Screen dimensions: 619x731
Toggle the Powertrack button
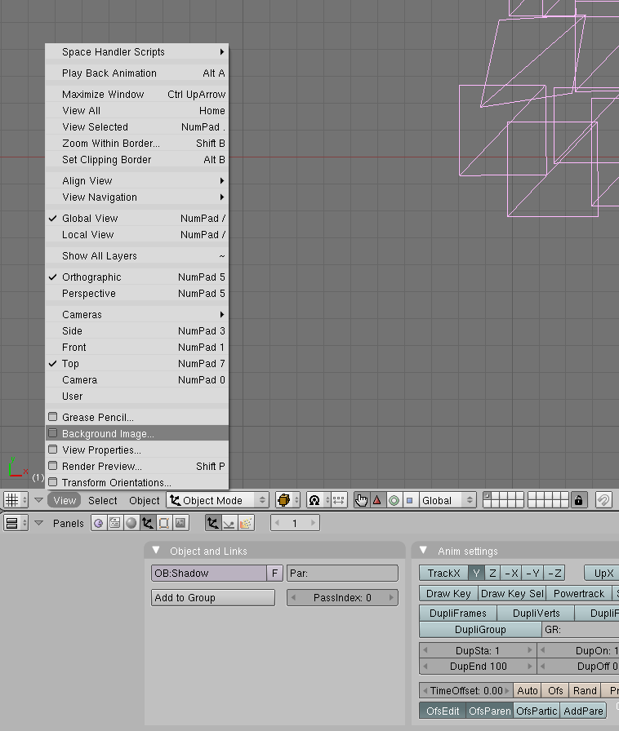[579, 593]
